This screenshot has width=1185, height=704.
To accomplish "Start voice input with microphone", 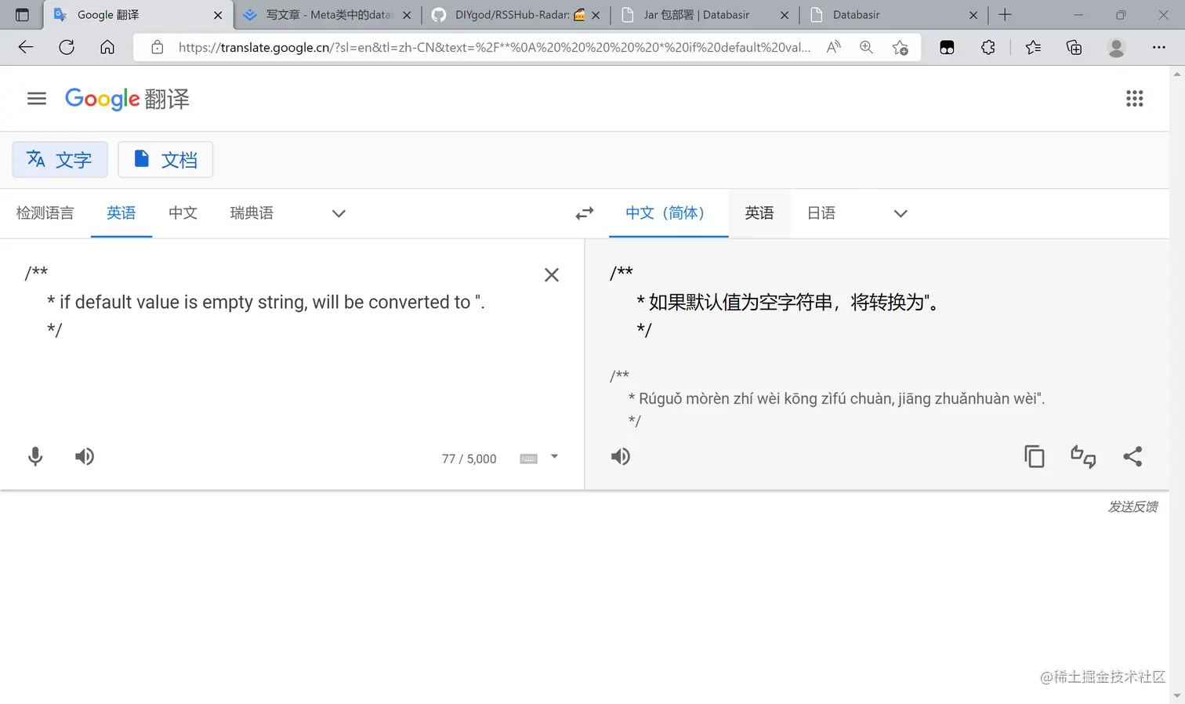I will [x=35, y=456].
